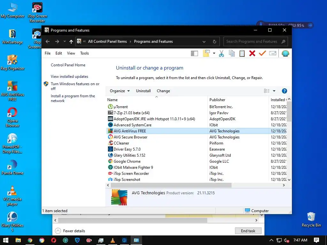Go up one level with Up arrow

71,42
